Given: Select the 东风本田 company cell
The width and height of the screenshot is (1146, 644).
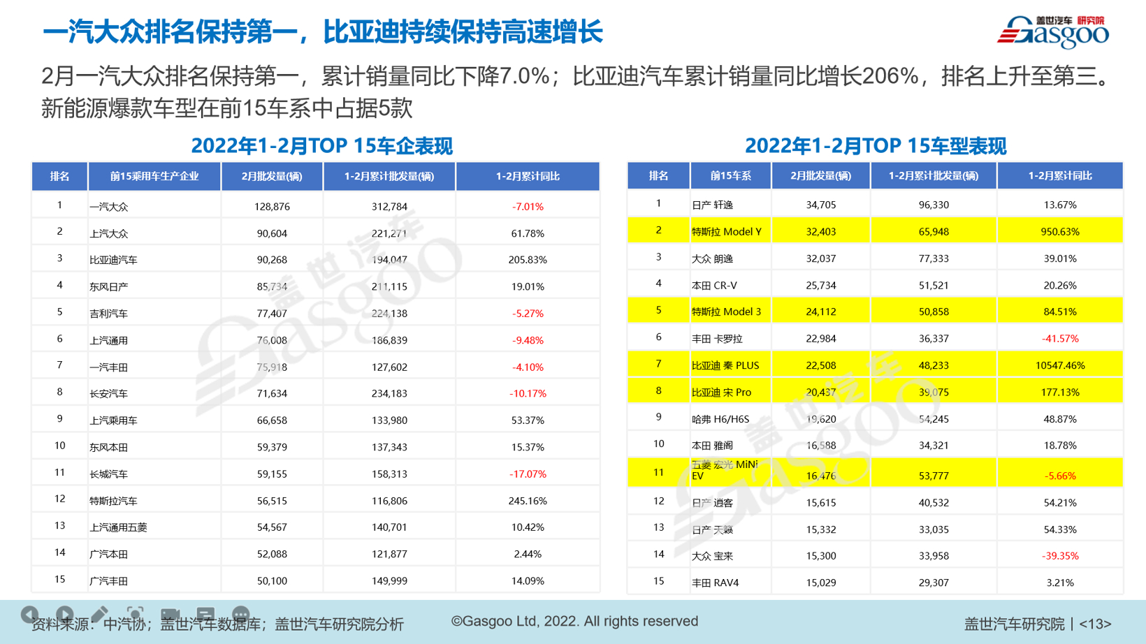Looking at the screenshot, I should pyautogui.click(x=154, y=447).
